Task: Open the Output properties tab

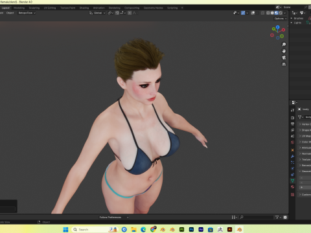Action: click(293, 124)
